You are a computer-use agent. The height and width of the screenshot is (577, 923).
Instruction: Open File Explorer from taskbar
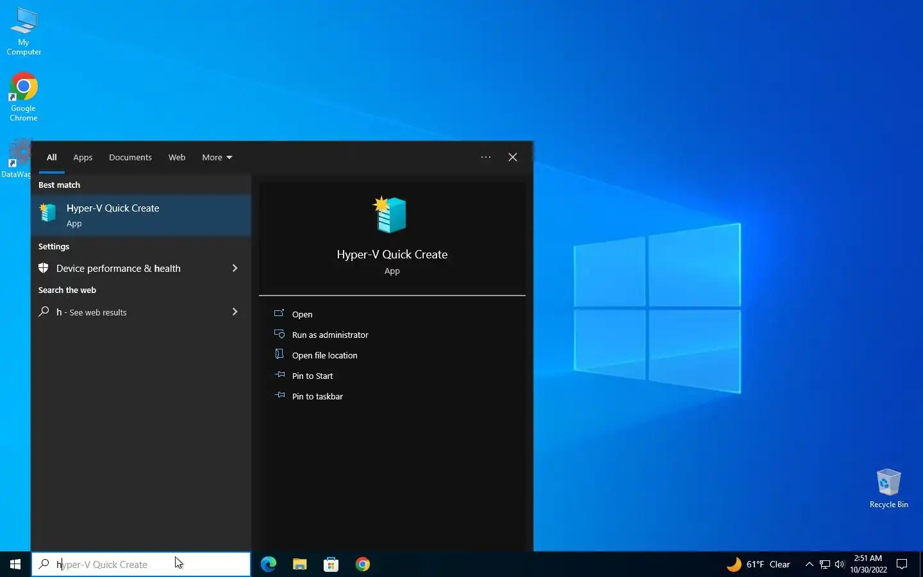pos(299,564)
